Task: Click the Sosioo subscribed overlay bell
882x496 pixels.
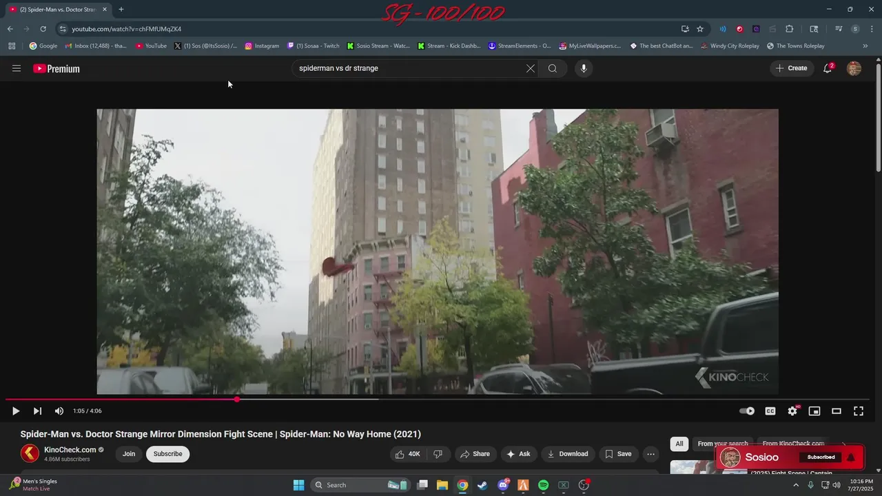Action: [851, 457]
